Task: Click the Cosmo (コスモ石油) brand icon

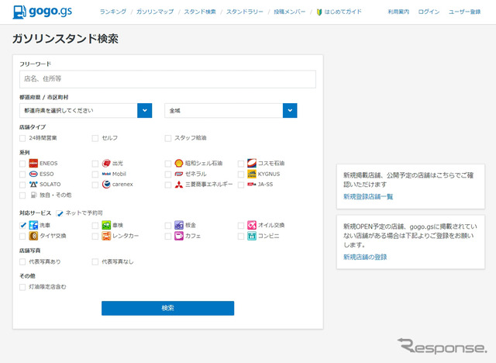Action: tap(252, 164)
